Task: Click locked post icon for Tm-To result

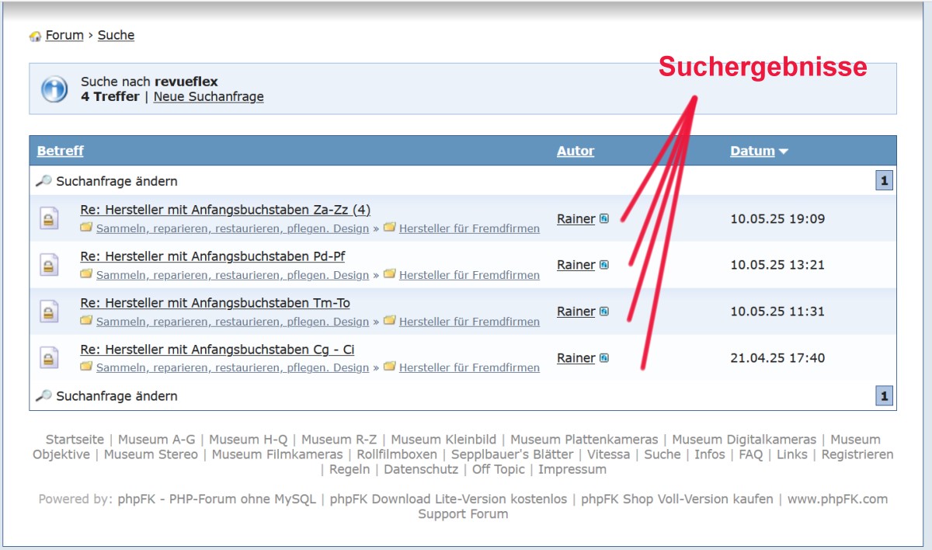Action: coord(49,312)
